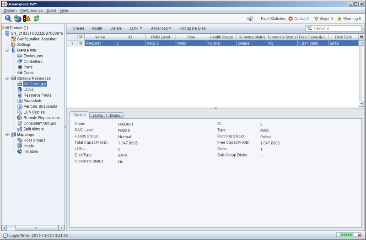Click the Delete button

tap(116, 28)
